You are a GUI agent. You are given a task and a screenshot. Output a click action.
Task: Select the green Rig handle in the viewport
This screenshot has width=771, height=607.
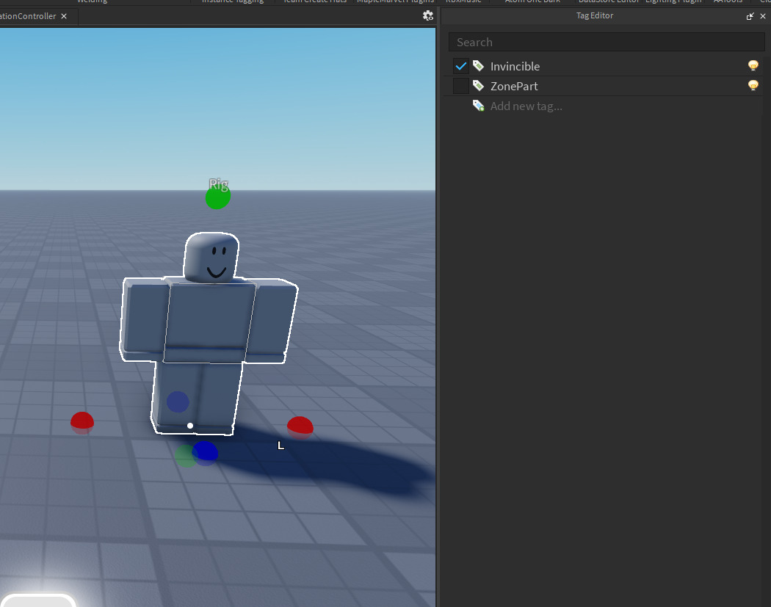[x=217, y=195]
